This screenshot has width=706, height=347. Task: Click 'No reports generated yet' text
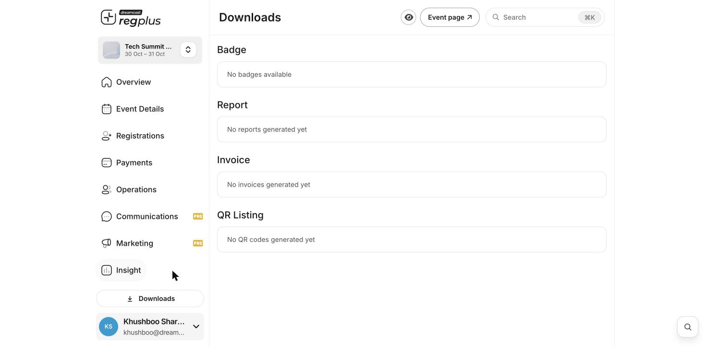click(267, 130)
